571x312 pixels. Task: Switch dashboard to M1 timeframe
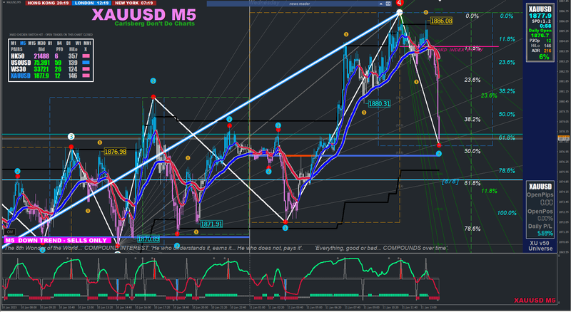(14, 43)
